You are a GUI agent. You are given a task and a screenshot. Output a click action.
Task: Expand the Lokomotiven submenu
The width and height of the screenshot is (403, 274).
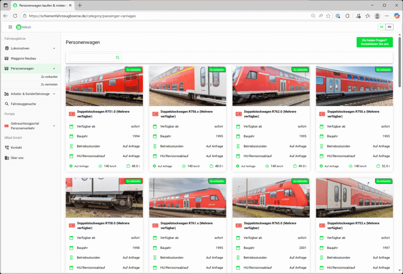pyautogui.click(x=54, y=48)
